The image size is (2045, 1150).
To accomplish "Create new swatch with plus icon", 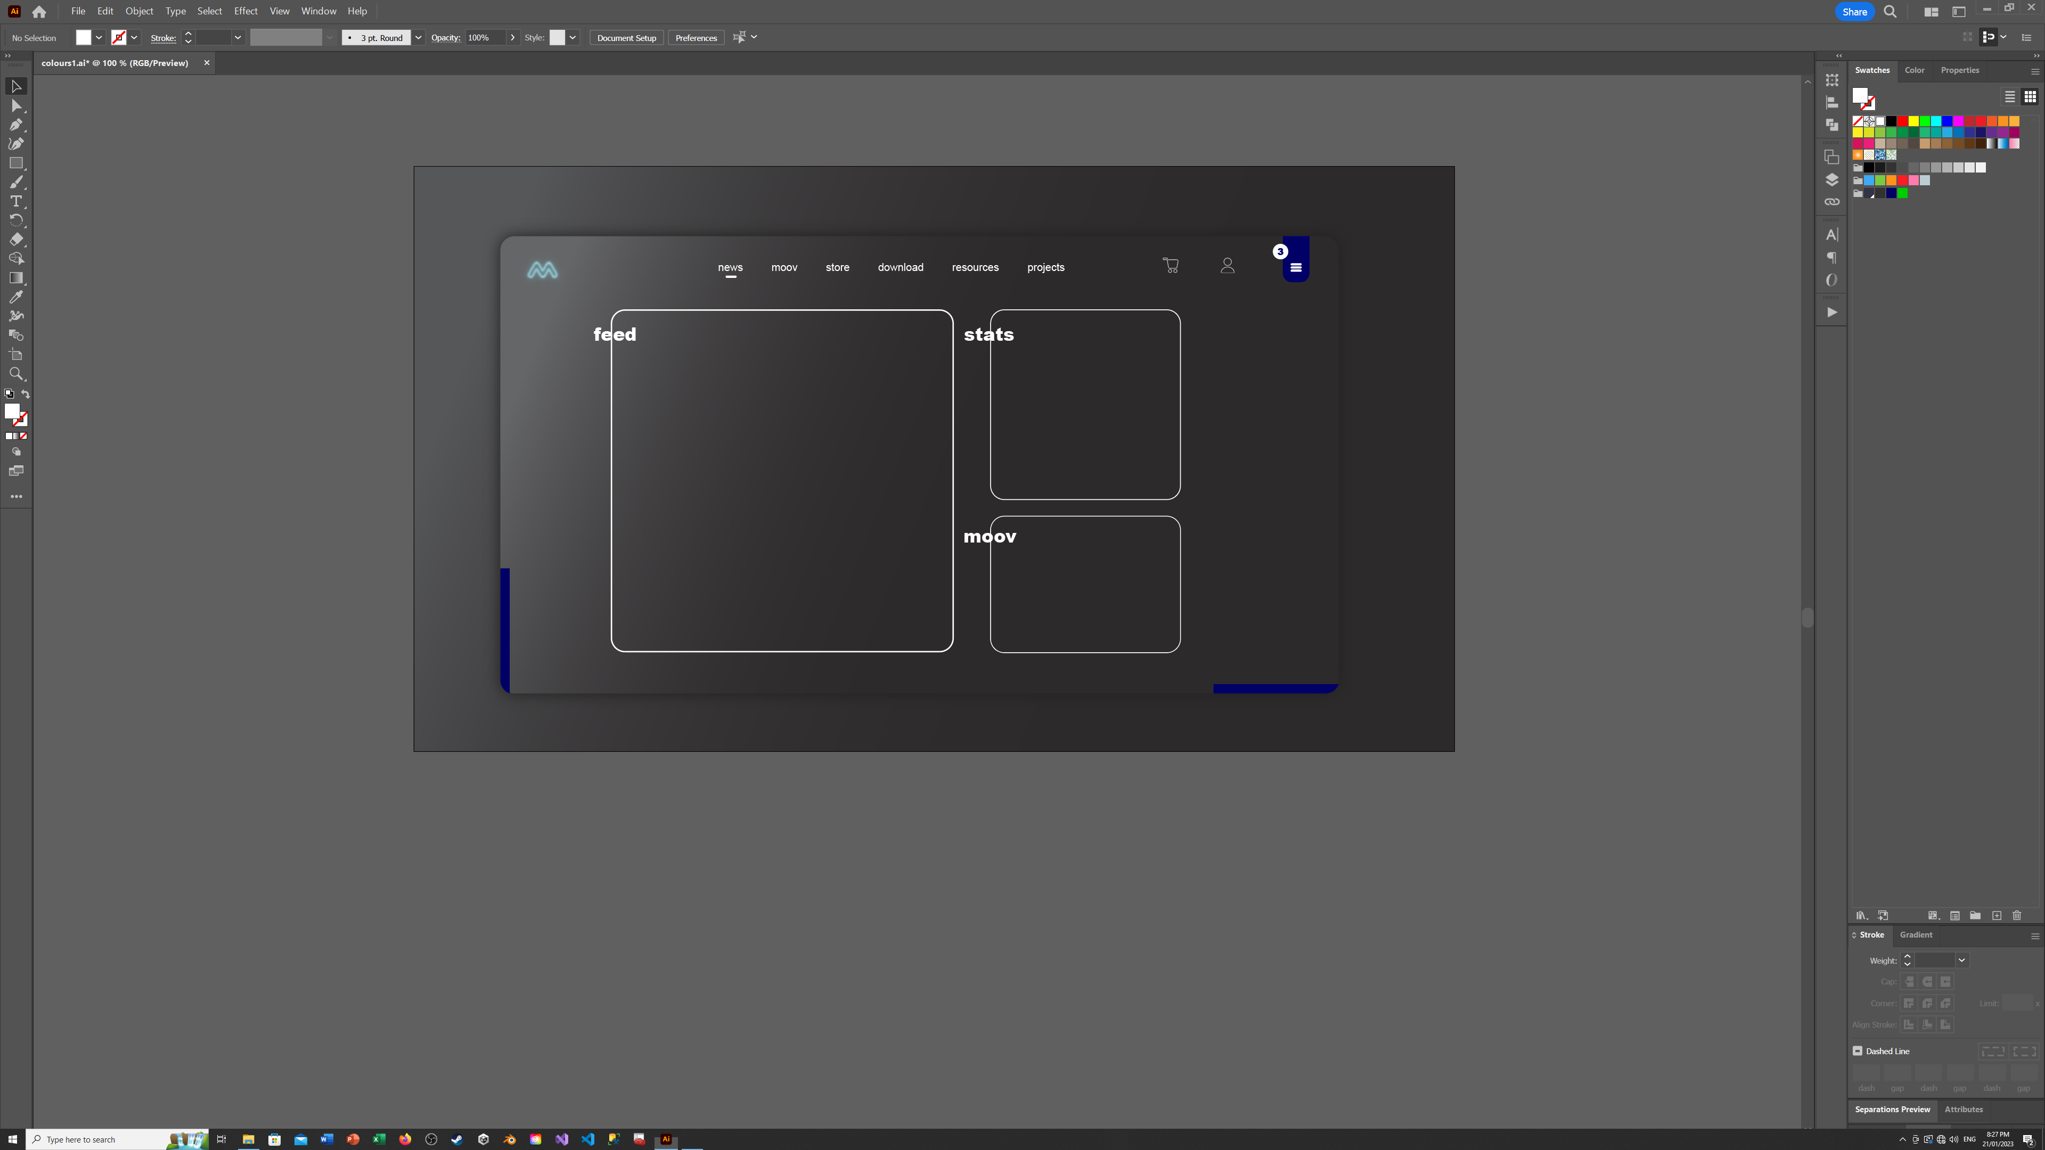I will (1997, 916).
